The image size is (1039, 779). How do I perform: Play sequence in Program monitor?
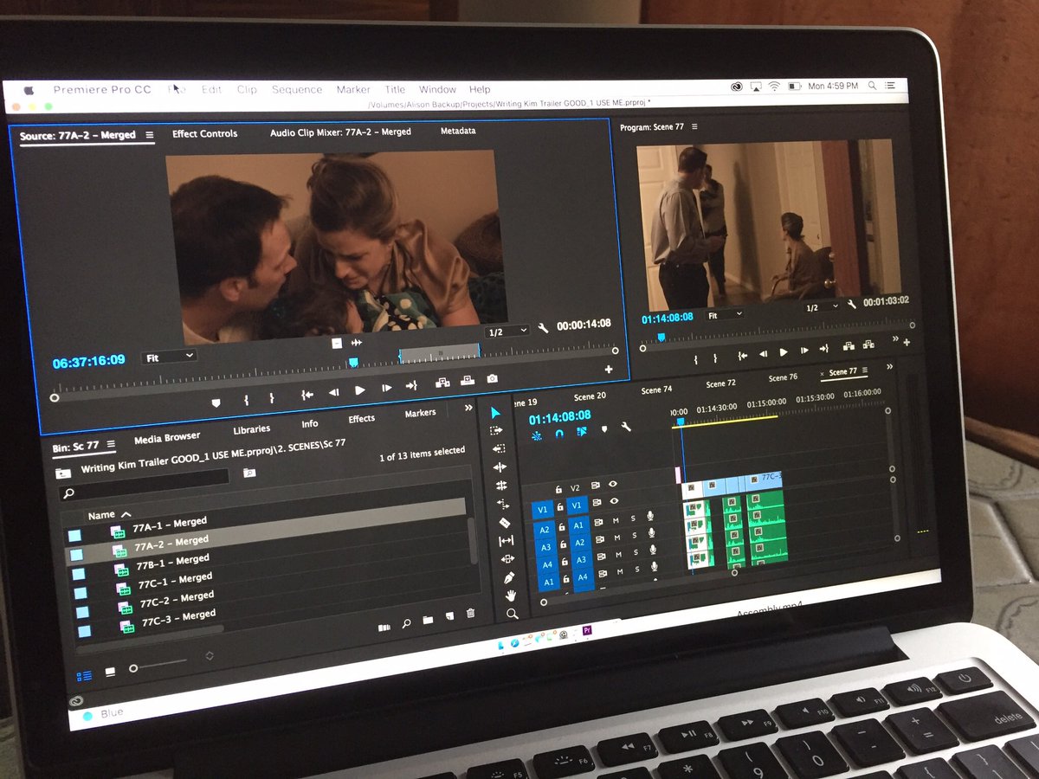[x=783, y=352]
